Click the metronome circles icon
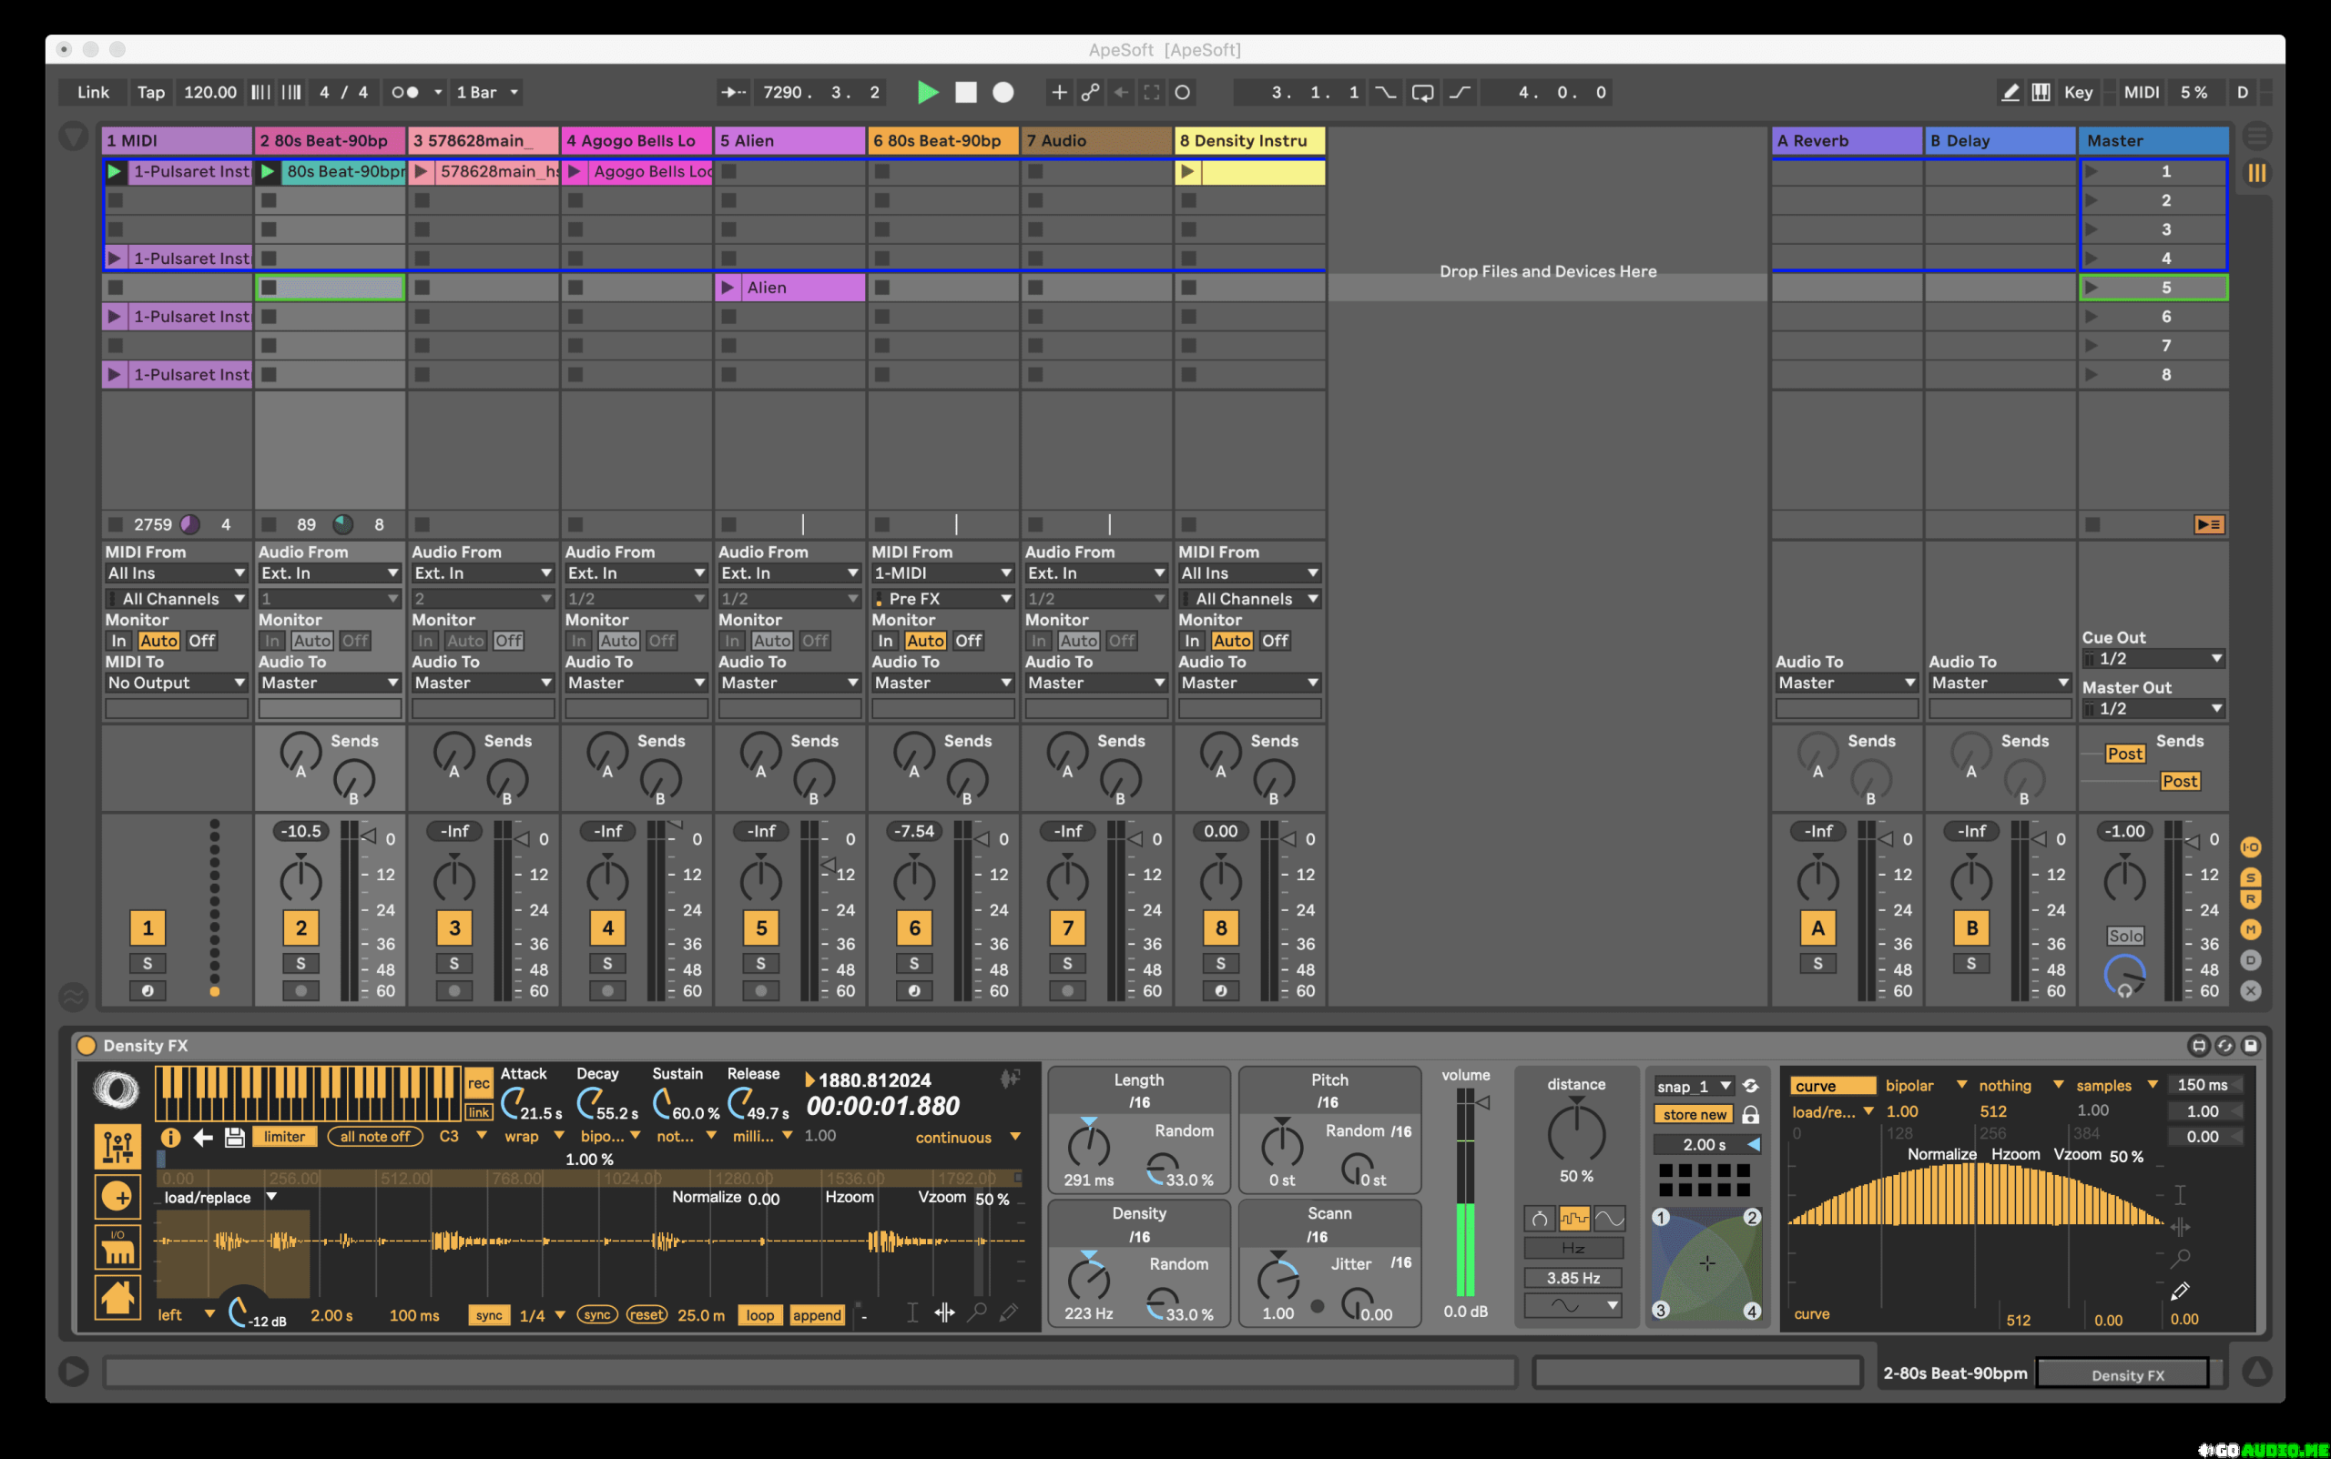The image size is (2331, 1459). click(x=404, y=93)
